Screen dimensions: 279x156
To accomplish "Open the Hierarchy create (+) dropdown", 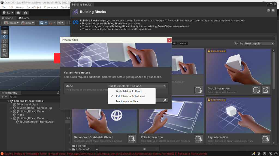I will click(x=4, y=97).
